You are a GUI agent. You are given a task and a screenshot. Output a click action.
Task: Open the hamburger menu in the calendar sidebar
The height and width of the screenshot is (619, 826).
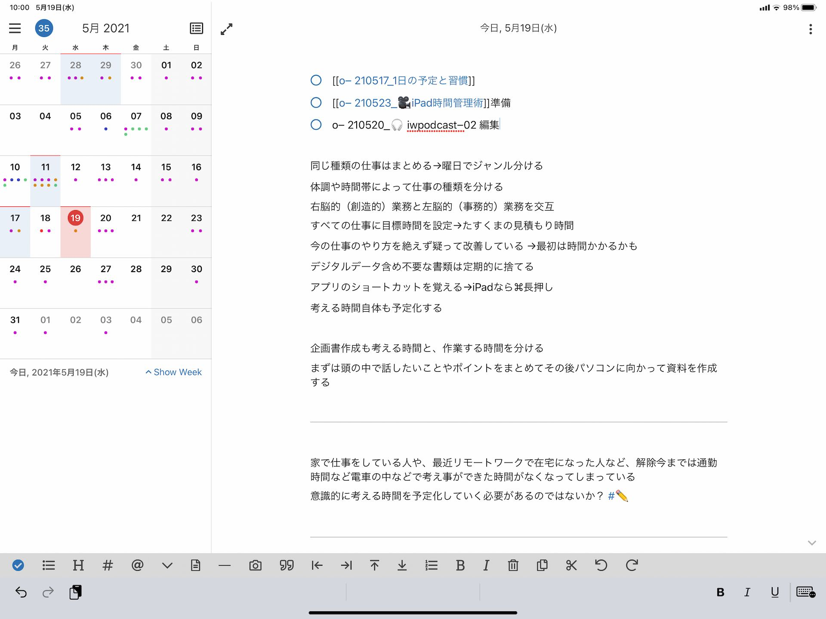[x=15, y=28]
